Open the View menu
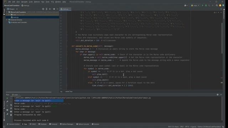Image resolution: width=228 pixels, height=128 pixels. coord(18,2)
